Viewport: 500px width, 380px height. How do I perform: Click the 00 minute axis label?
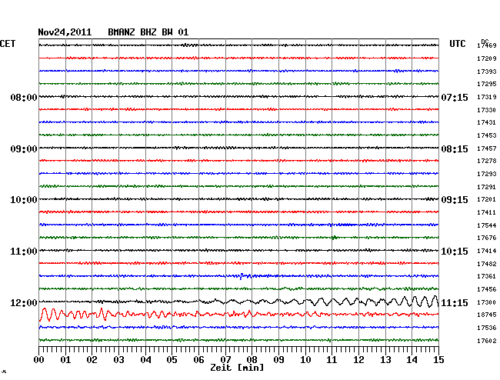39,360
